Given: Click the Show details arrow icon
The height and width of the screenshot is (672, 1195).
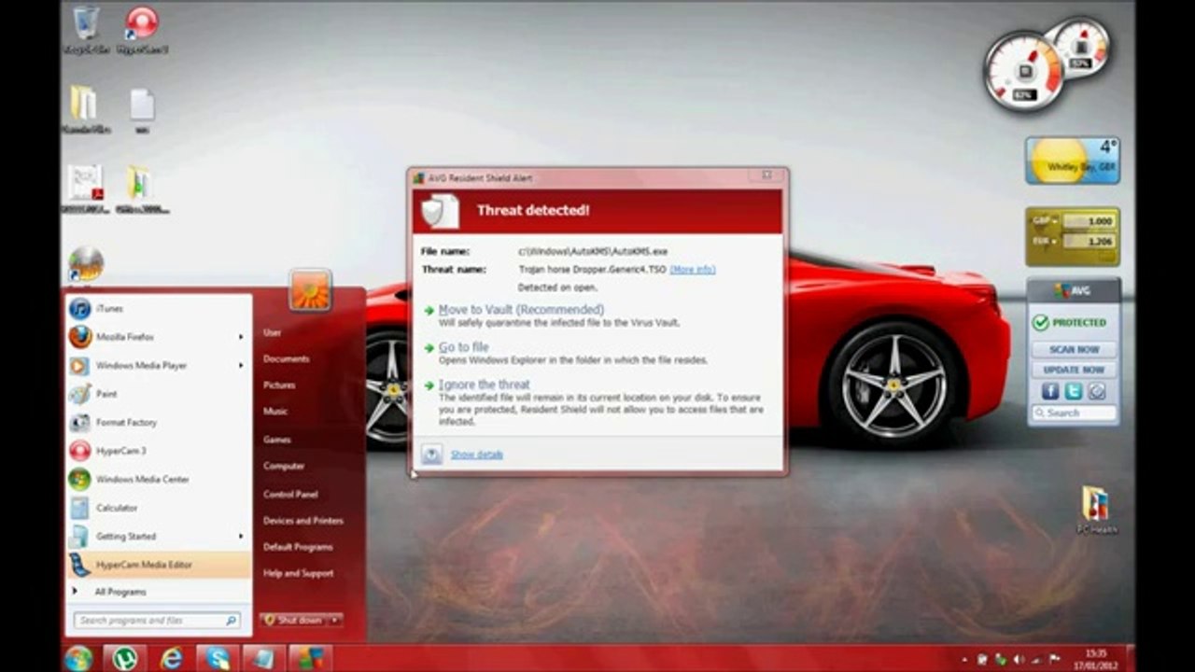Looking at the screenshot, I should pyautogui.click(x=431, y=455).
